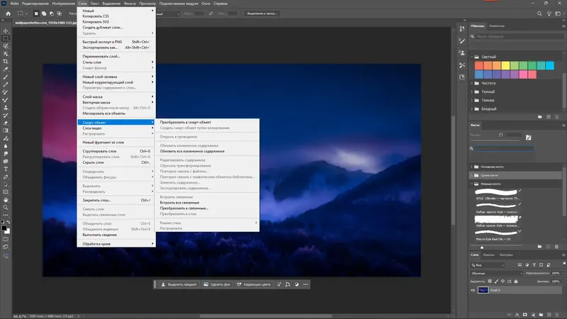Expand the Чистота swatch folder
567x319 pixels.
[473, 83]
